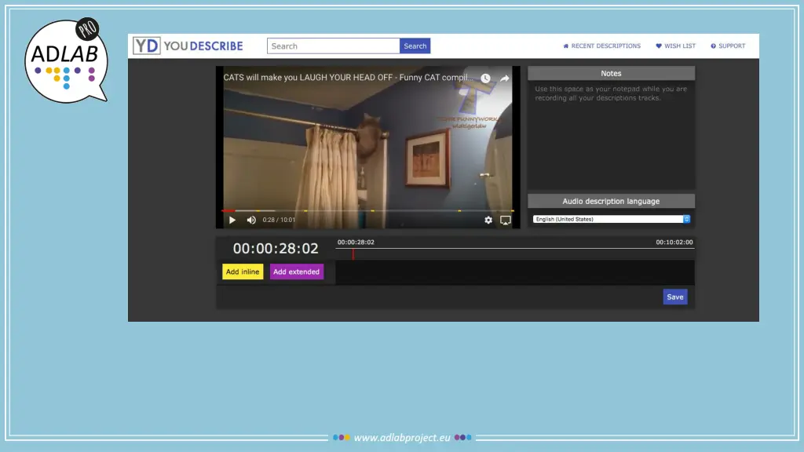804x452 pixels.
Task: Open the Support link
Action: coord(728,46)
